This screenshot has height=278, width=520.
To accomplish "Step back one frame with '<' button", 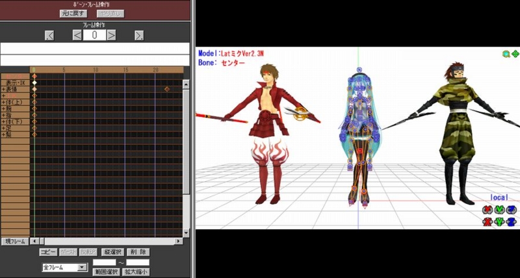I will tap(77, 35).
